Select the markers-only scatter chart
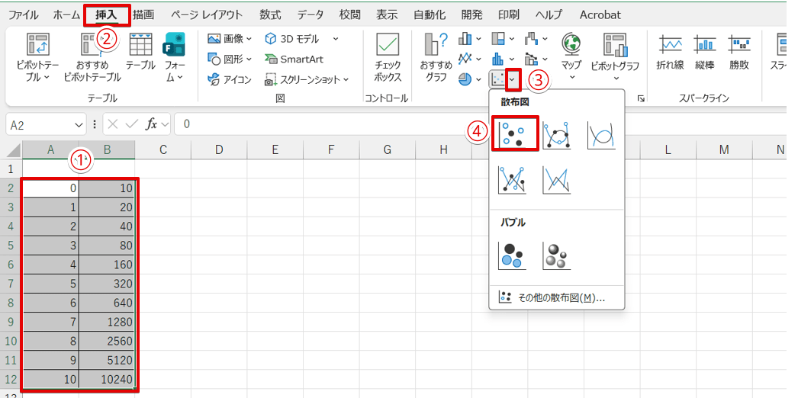This screenshot has height=398, width=798. (x=514, y=134)
